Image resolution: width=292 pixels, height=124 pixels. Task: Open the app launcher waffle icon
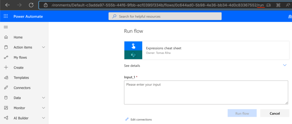point(6,16)
